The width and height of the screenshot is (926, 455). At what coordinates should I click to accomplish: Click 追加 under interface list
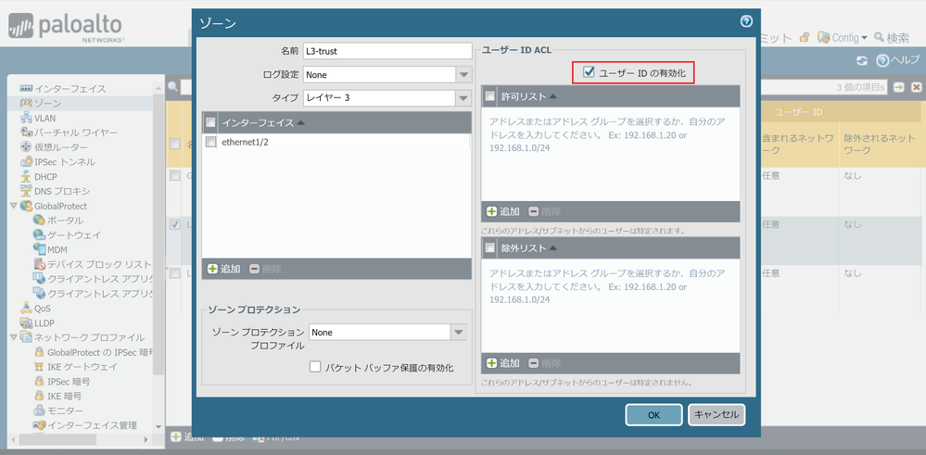click(223, 269)
